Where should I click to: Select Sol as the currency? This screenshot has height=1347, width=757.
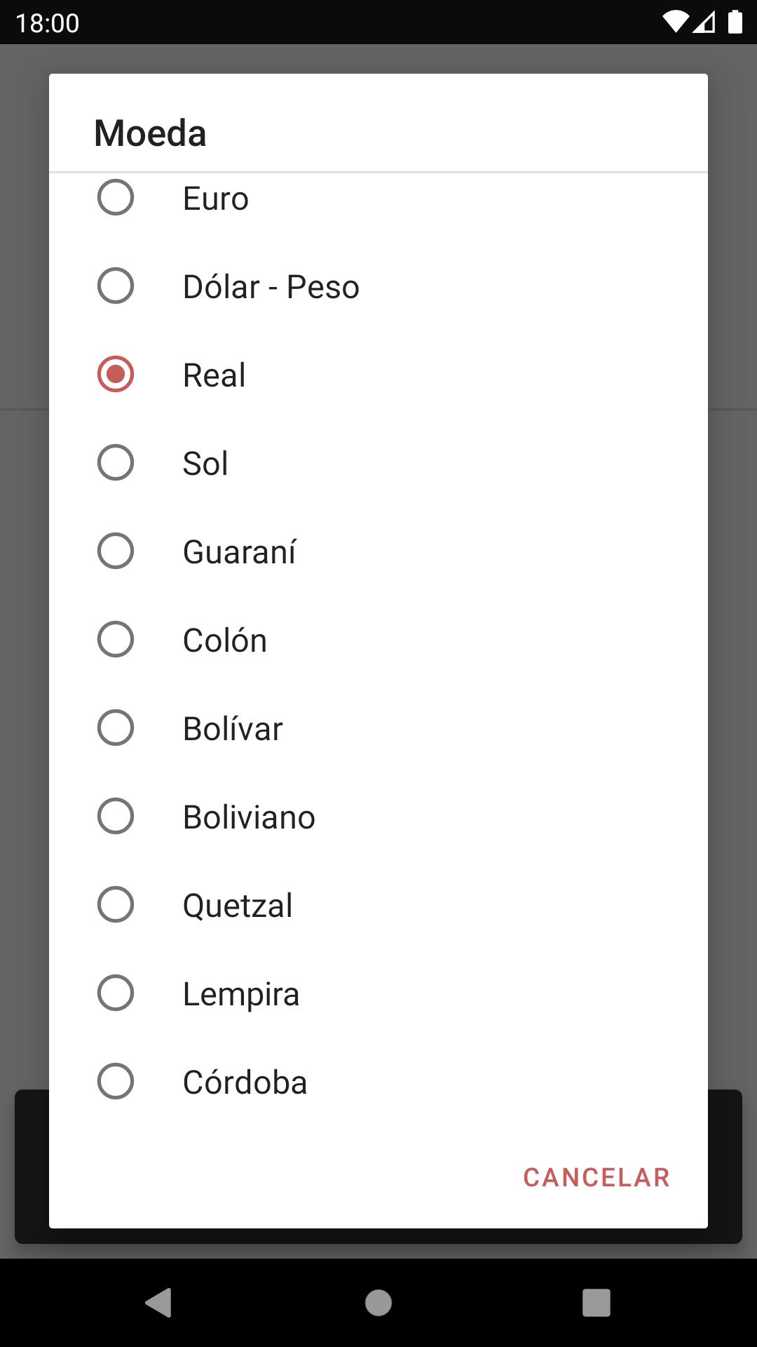[378, 463]
